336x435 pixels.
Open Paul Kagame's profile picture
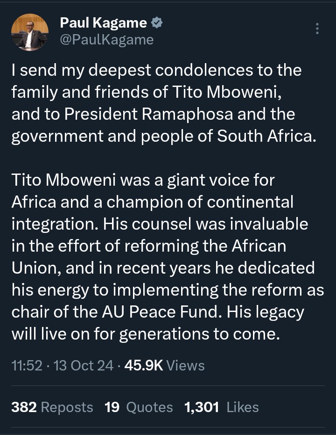29,32
